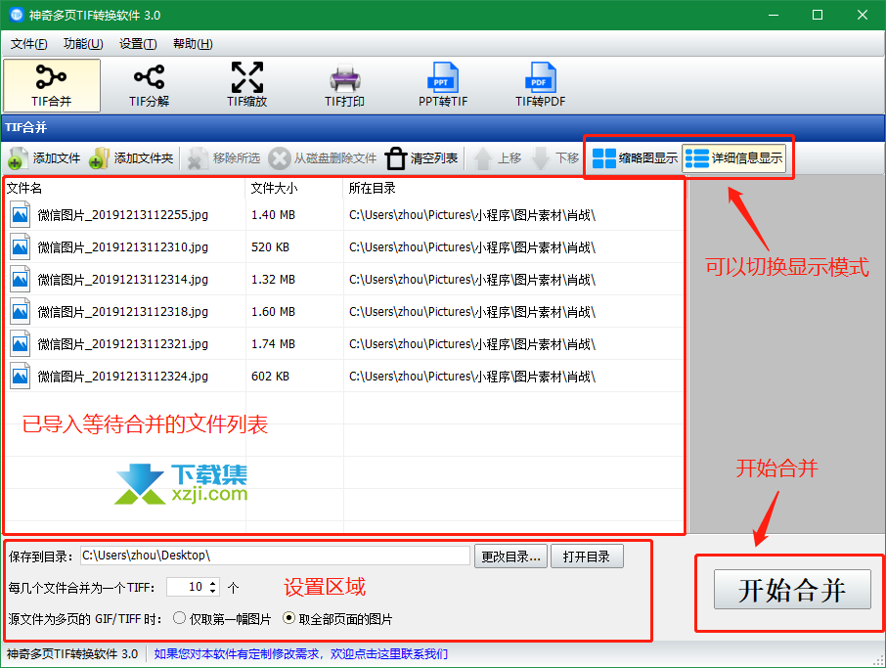Clear the list with 清空列表
Screen dimensions: 886x668
[x=421, y=158]
